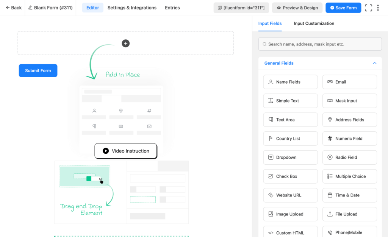The width and height of the screenshot is (388, 237).
Task: Click the plus button to add a field
Action: pos(125,43)
